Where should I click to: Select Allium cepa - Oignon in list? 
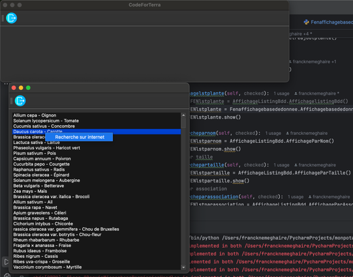point(35,115)
